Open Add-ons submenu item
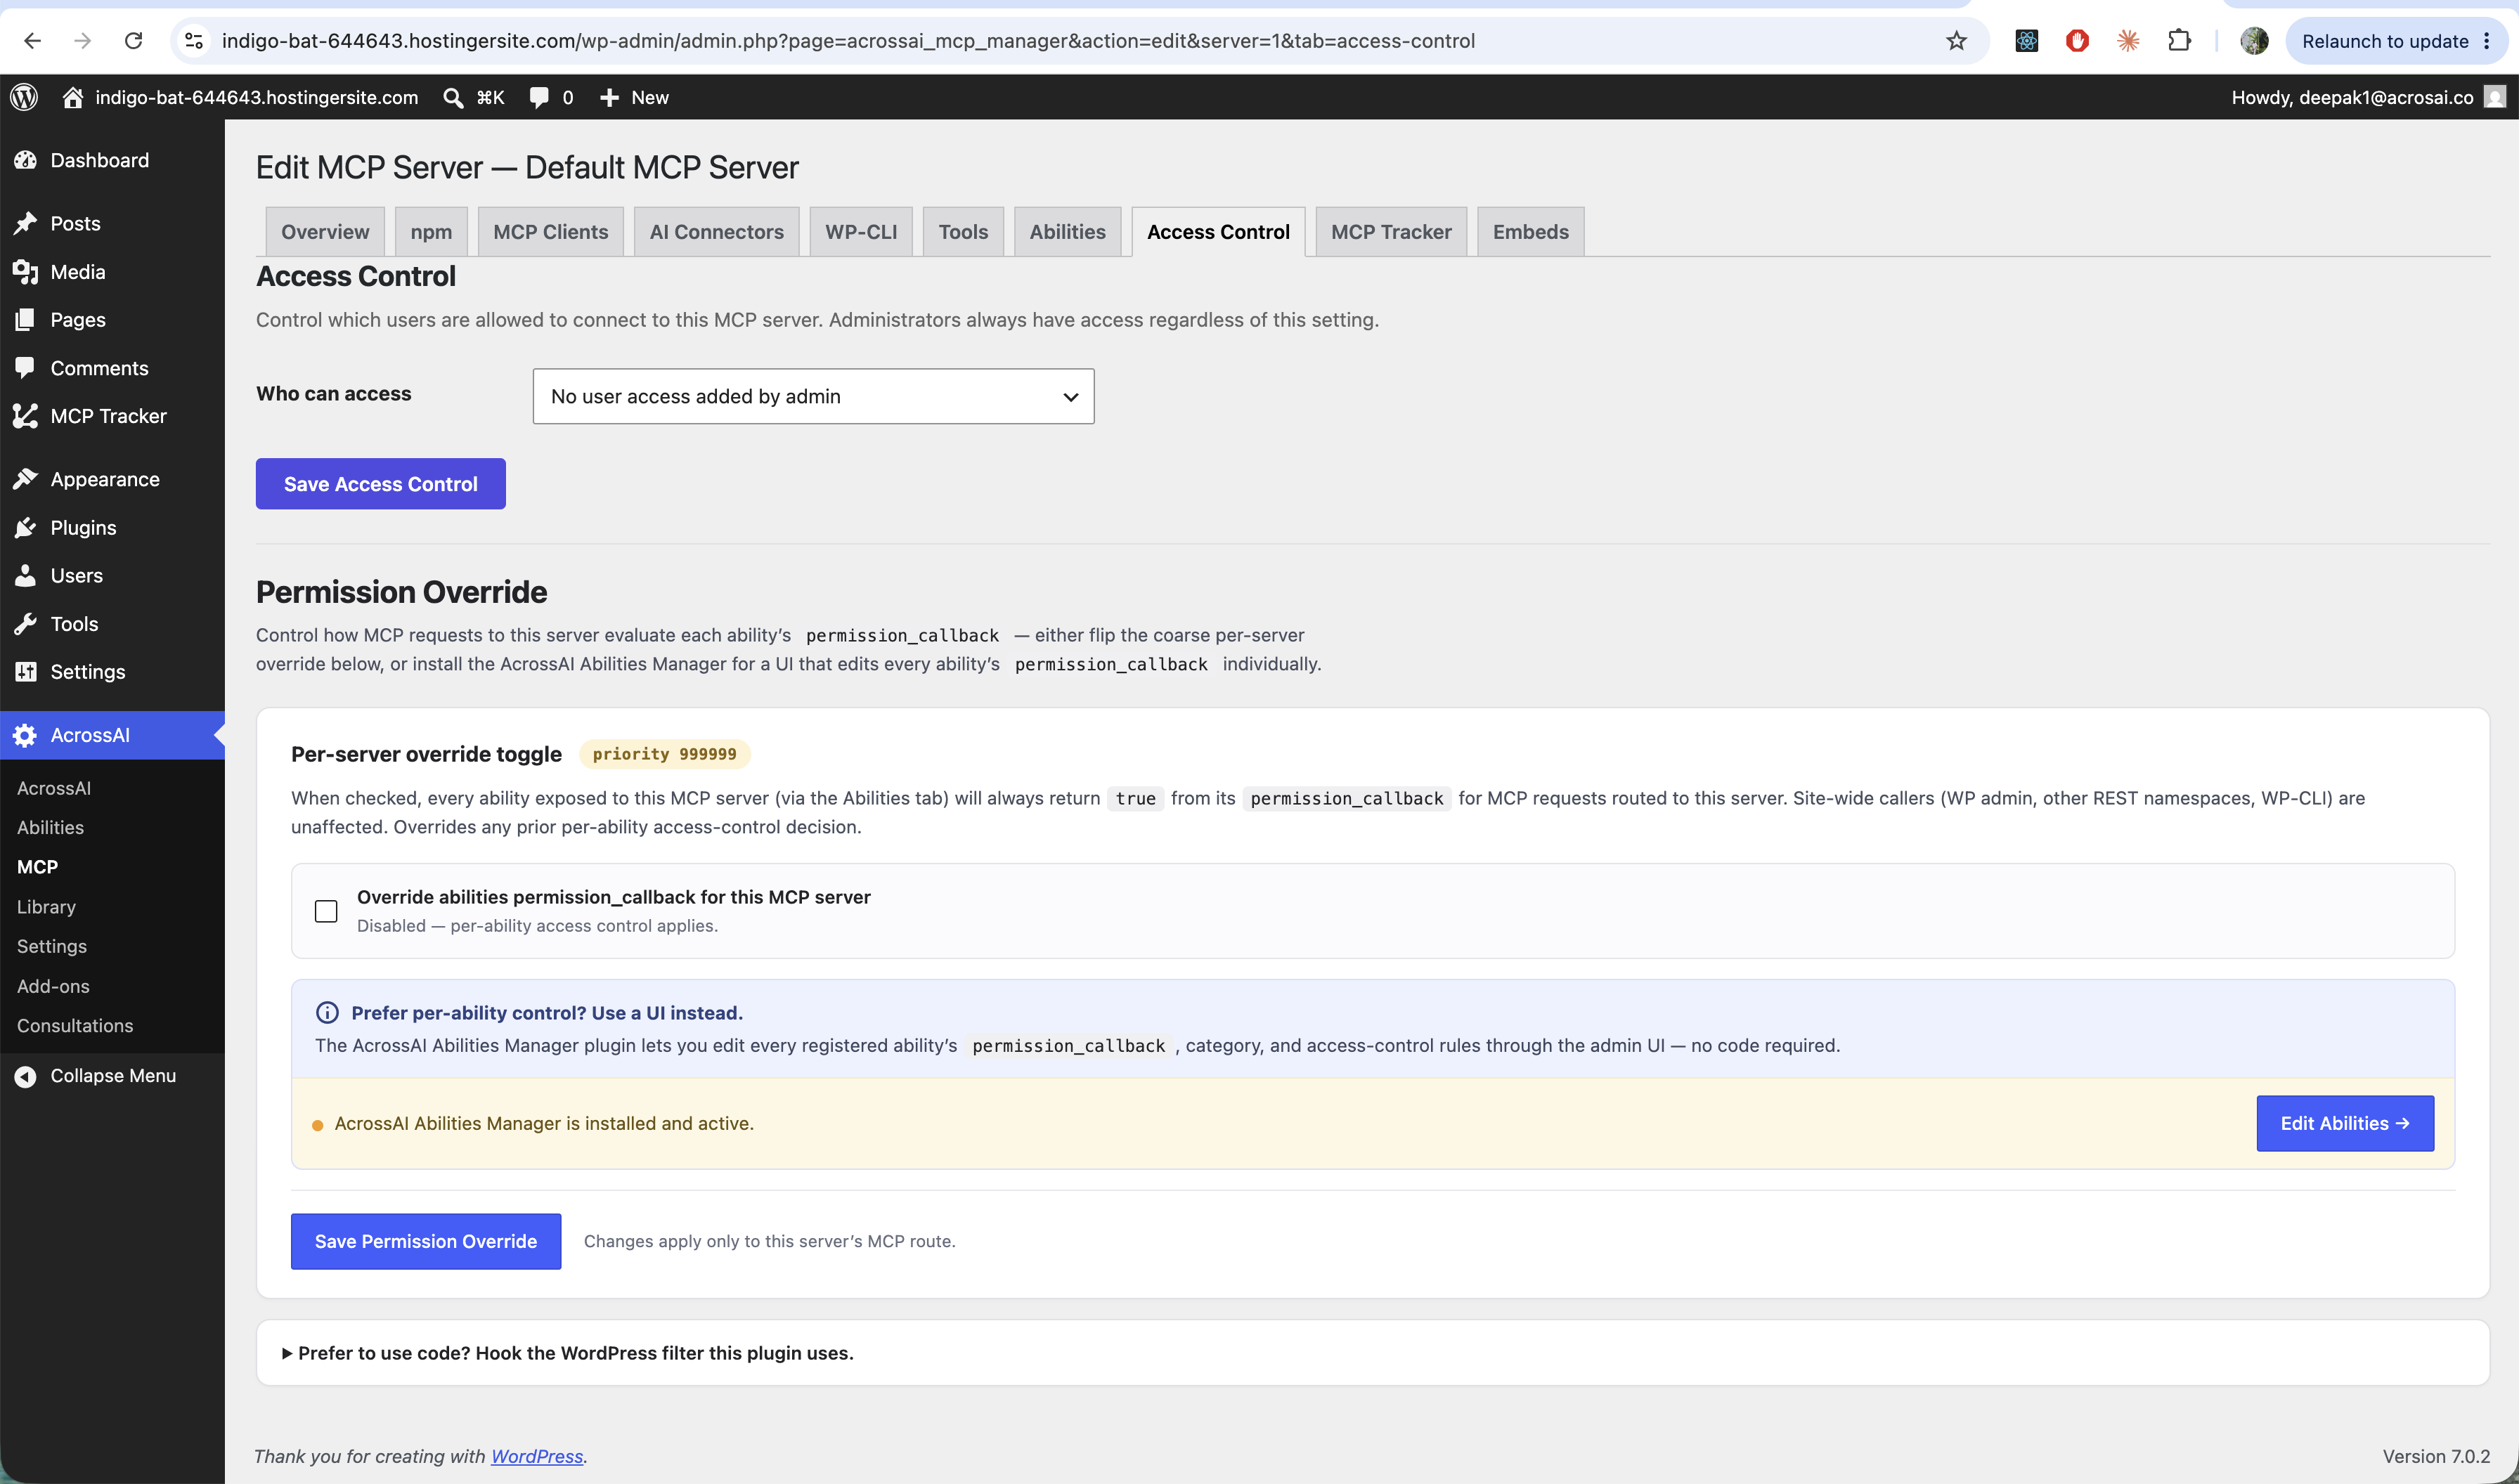The width and height of the screenshot is (2519, 1484). pos(53,986)
